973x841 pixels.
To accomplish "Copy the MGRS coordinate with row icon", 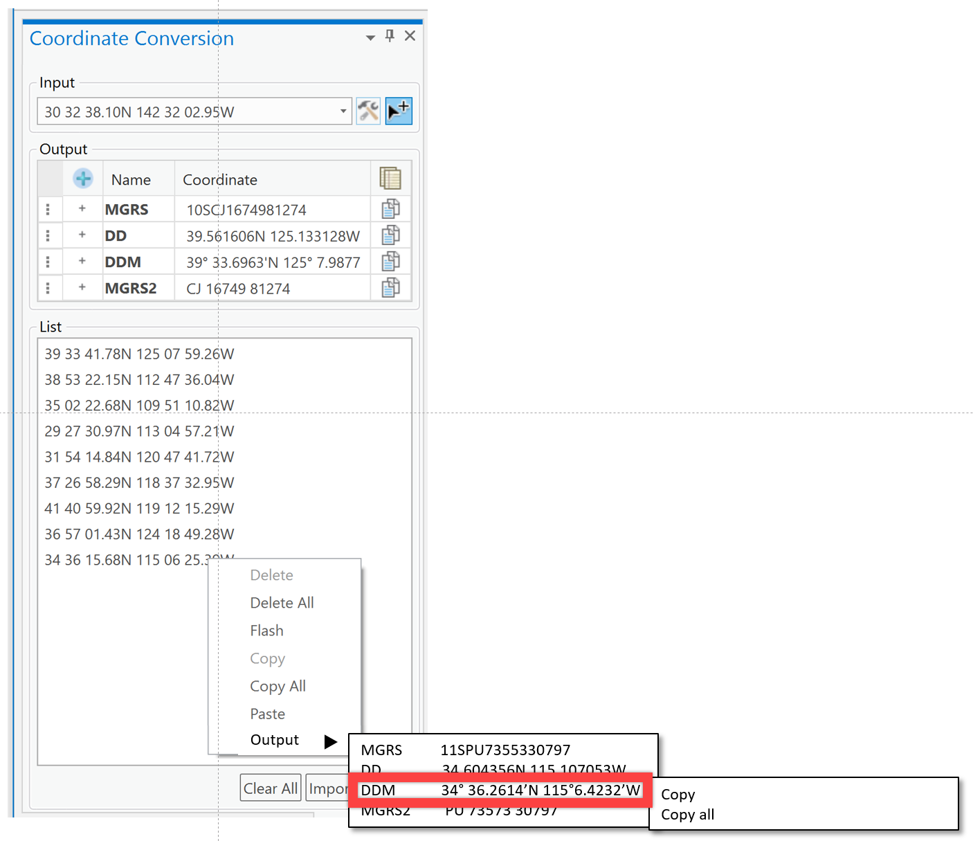I will tap(390, 209).
